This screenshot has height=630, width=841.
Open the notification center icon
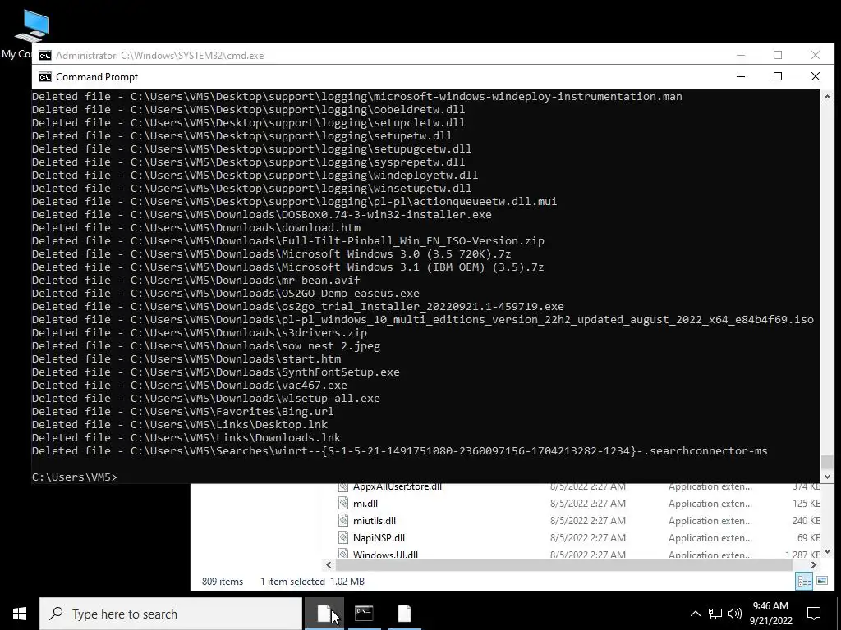click(814, 614)
